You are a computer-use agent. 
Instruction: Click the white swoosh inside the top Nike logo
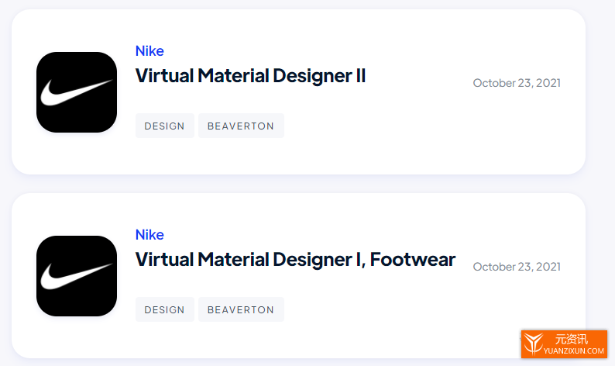[76, 92]
